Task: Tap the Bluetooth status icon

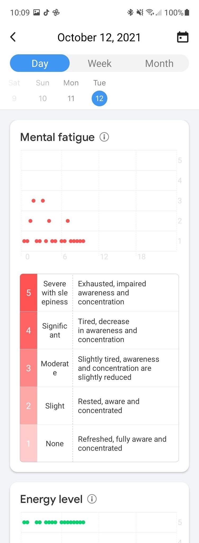Action: 130,12
